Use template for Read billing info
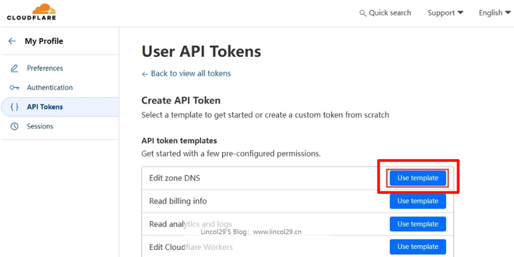514x257 pixels. tap(417, 201)
